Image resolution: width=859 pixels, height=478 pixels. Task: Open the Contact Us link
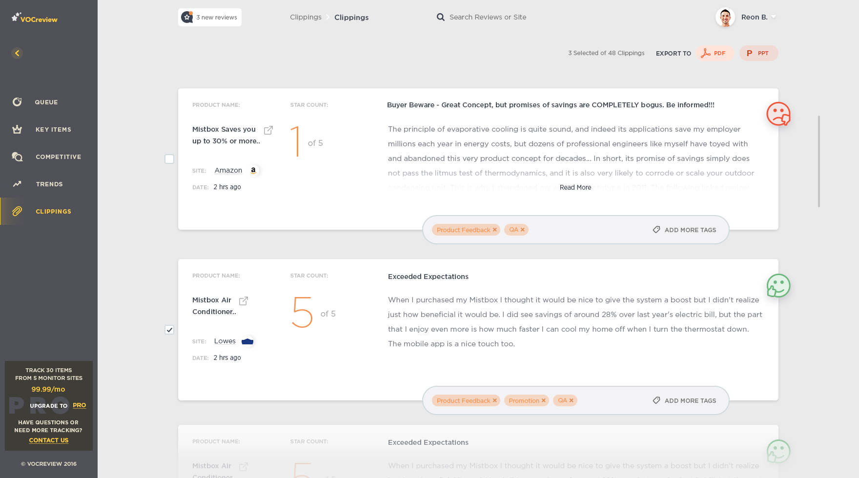tap(49, 440)
